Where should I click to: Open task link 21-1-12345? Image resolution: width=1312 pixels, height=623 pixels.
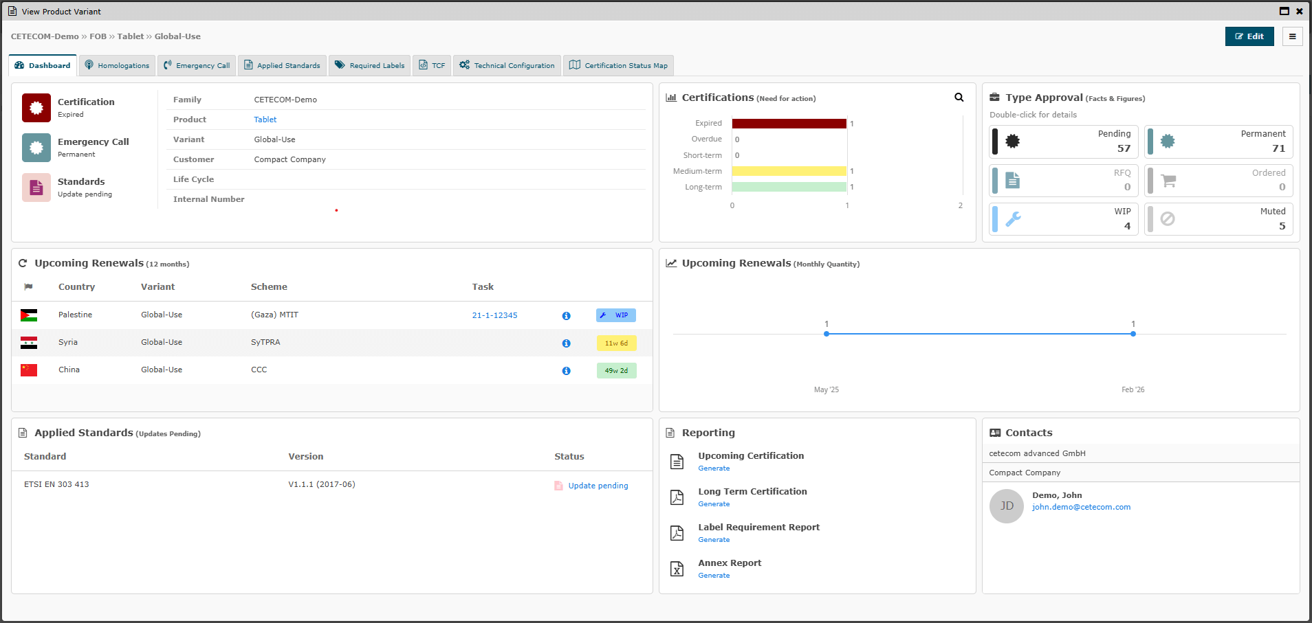pos(494,315)
